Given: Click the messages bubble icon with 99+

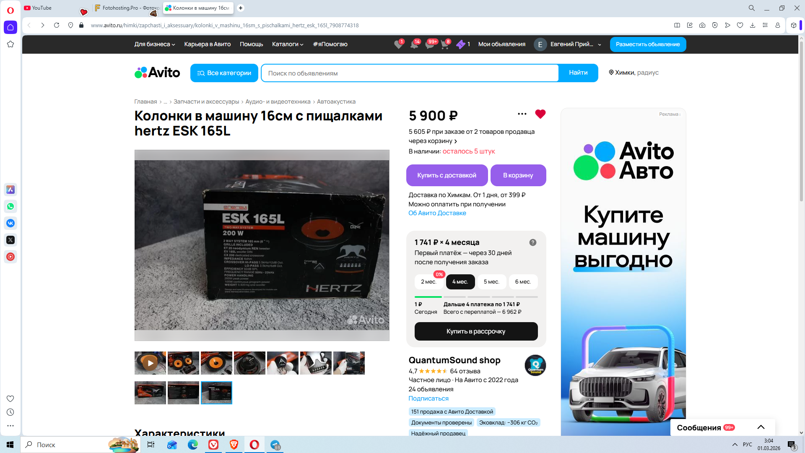Looking at the screenshot, I should click(x=429, y=44).
